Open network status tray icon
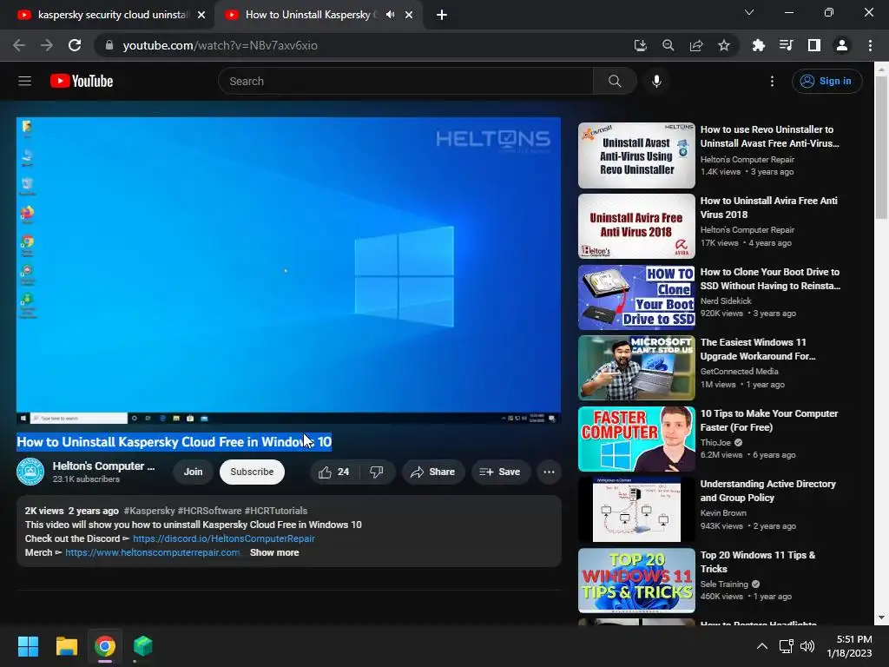This screenshot has height=667, width=889. click(786, 646)
